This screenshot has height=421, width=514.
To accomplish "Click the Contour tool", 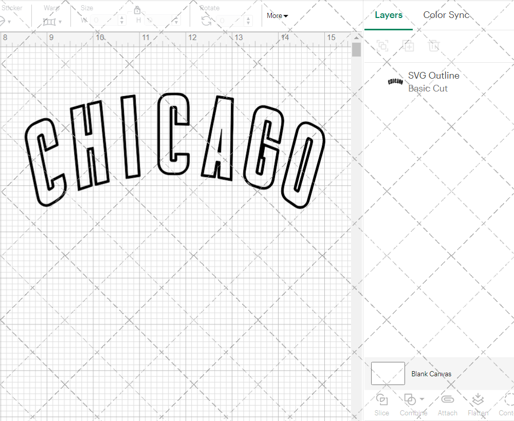I will point(506,404).
